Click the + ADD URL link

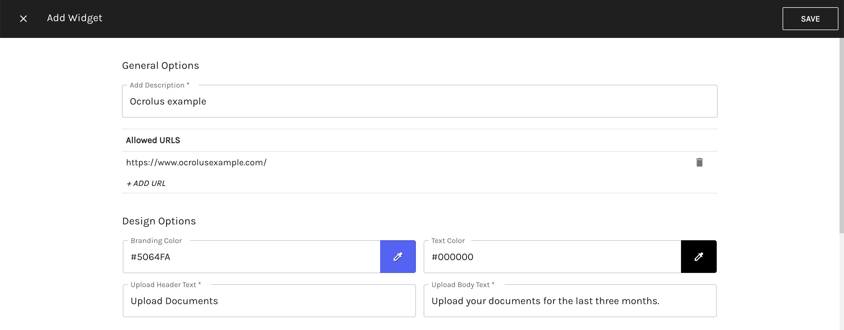click(146, 183)
